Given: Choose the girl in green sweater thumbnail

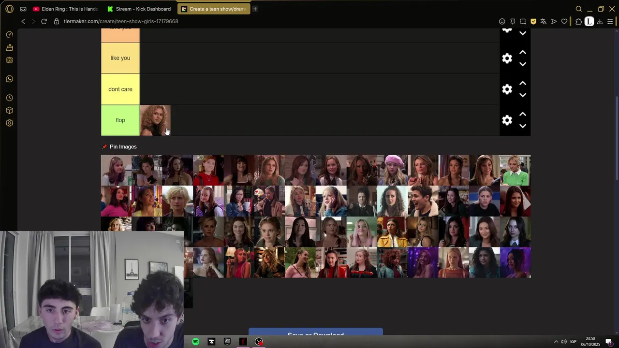Looking at the screenshot, I should coord(515,170).
